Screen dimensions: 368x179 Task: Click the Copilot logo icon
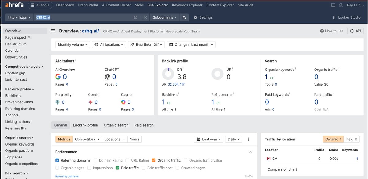coord(123,102)
